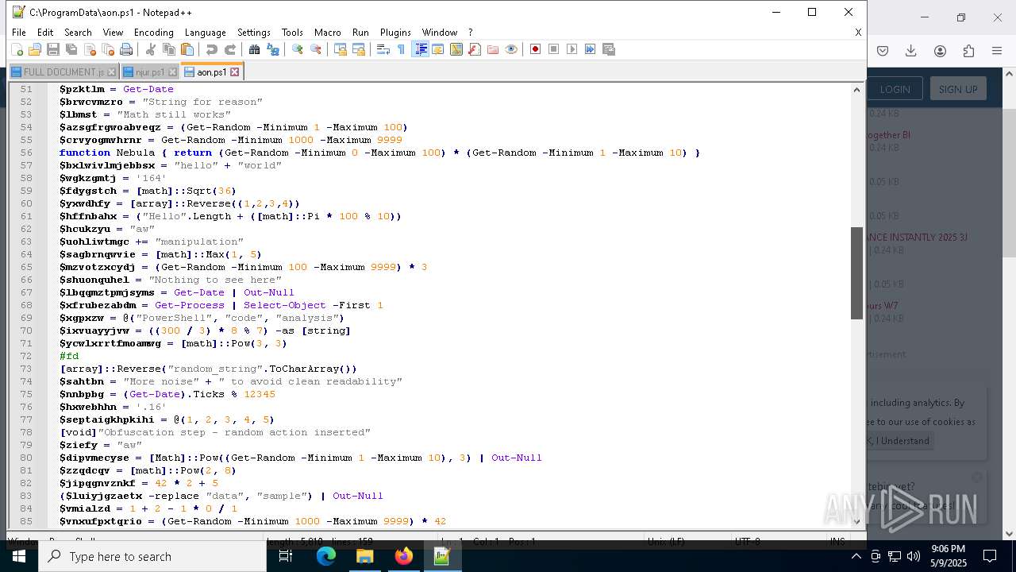Viewport: 1016px width, 572px height.
Task: Click the editor vertical scrollbar thumb
Action: click(856, 273)
